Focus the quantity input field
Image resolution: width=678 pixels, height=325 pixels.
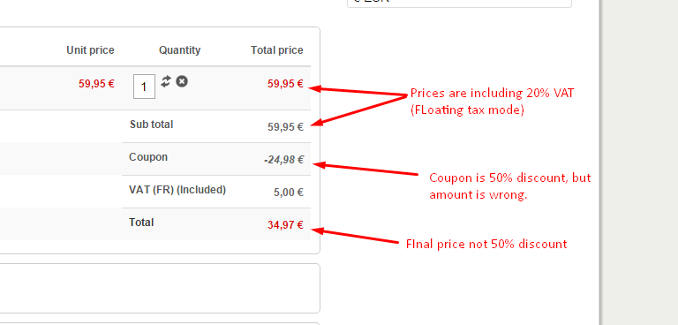[145, 87]
